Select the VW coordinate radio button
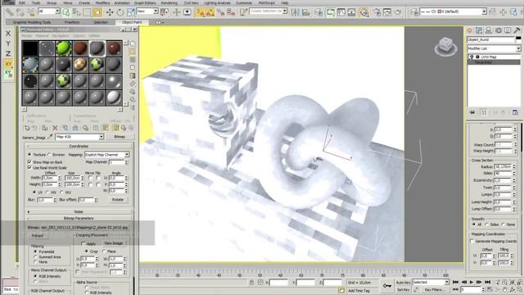Viewport: 524px width, 295px height. click(47, 193)
